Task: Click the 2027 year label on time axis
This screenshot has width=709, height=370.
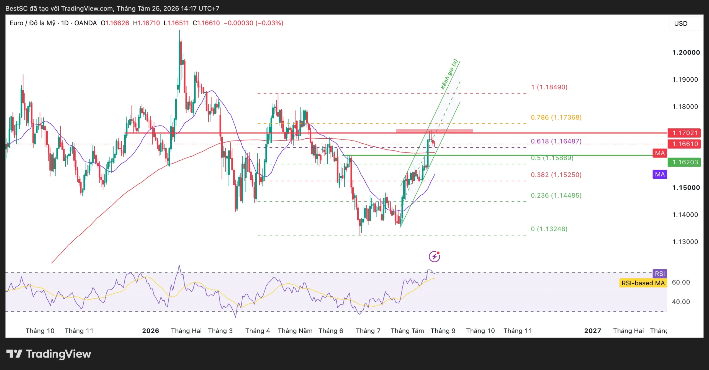Action: tap(593, 331)
